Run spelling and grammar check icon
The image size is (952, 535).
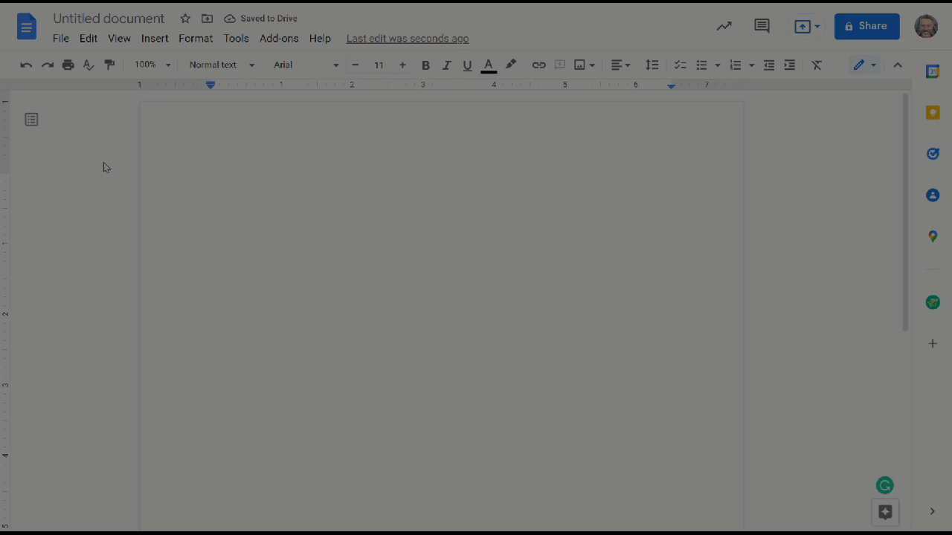tap(89, 65)
